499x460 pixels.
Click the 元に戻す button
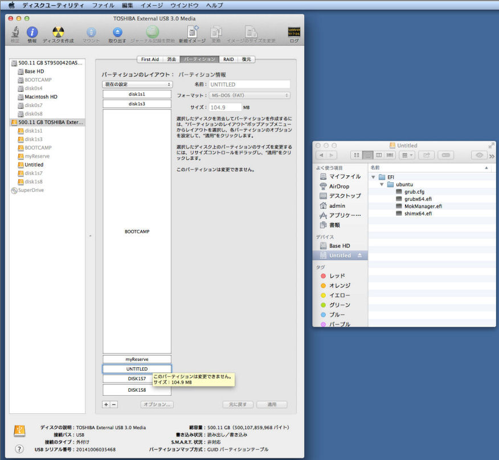(x=238, y=404)
